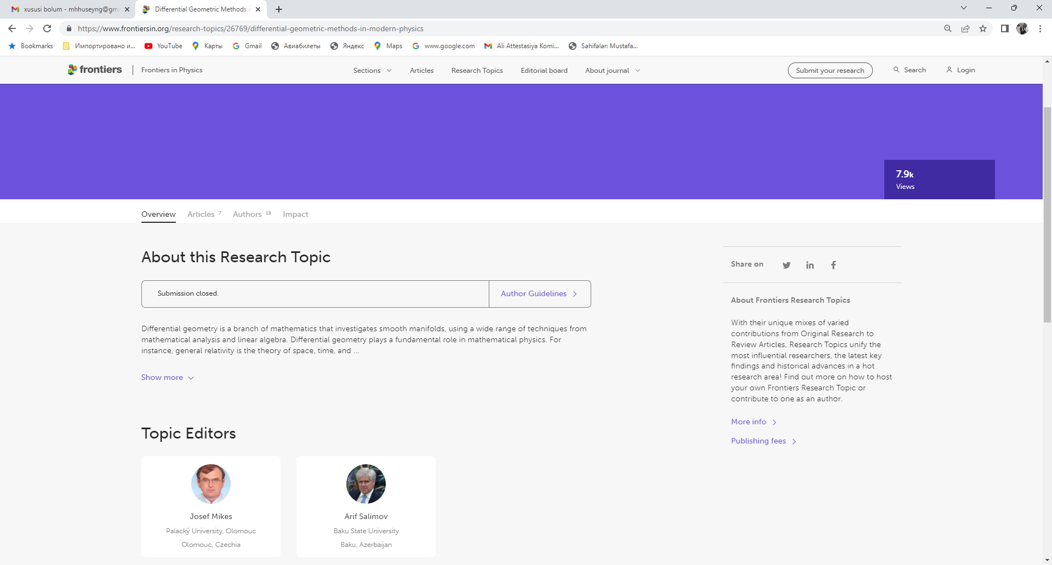
Task: Click Josef Mikes editor photo
Action: coord(211,484)
